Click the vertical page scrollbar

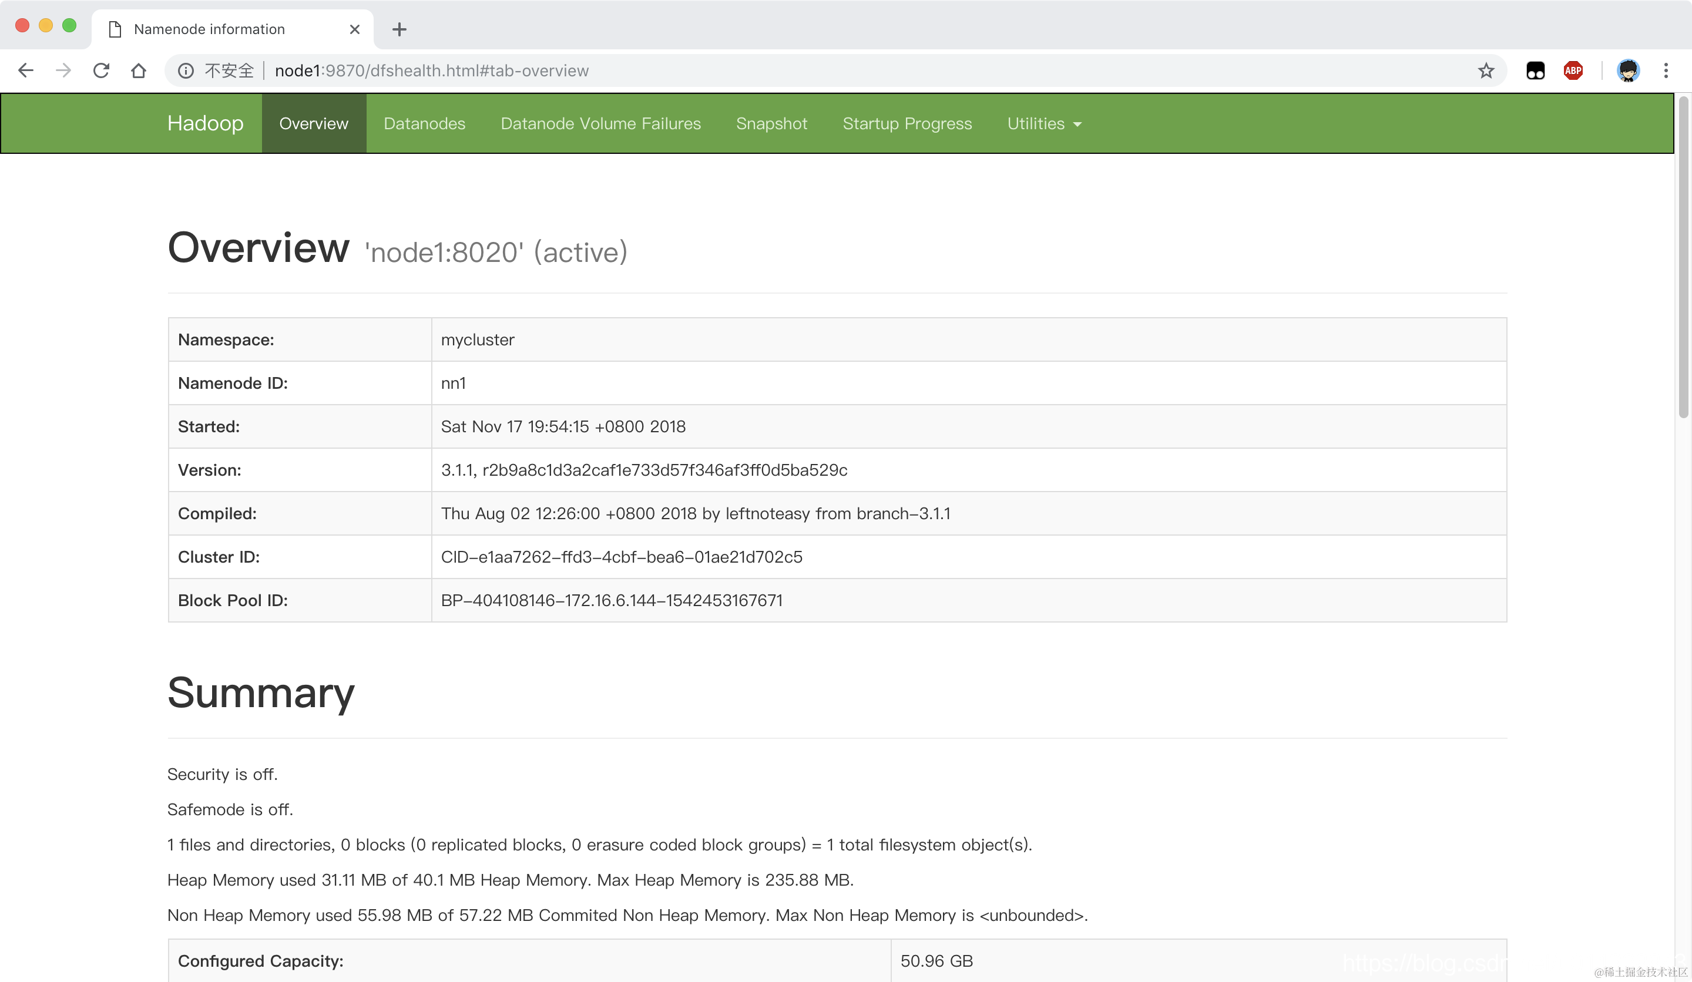click(1683, 258)
